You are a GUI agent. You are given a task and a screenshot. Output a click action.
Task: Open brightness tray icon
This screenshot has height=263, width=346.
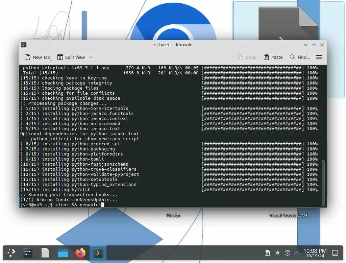point(277,253)
